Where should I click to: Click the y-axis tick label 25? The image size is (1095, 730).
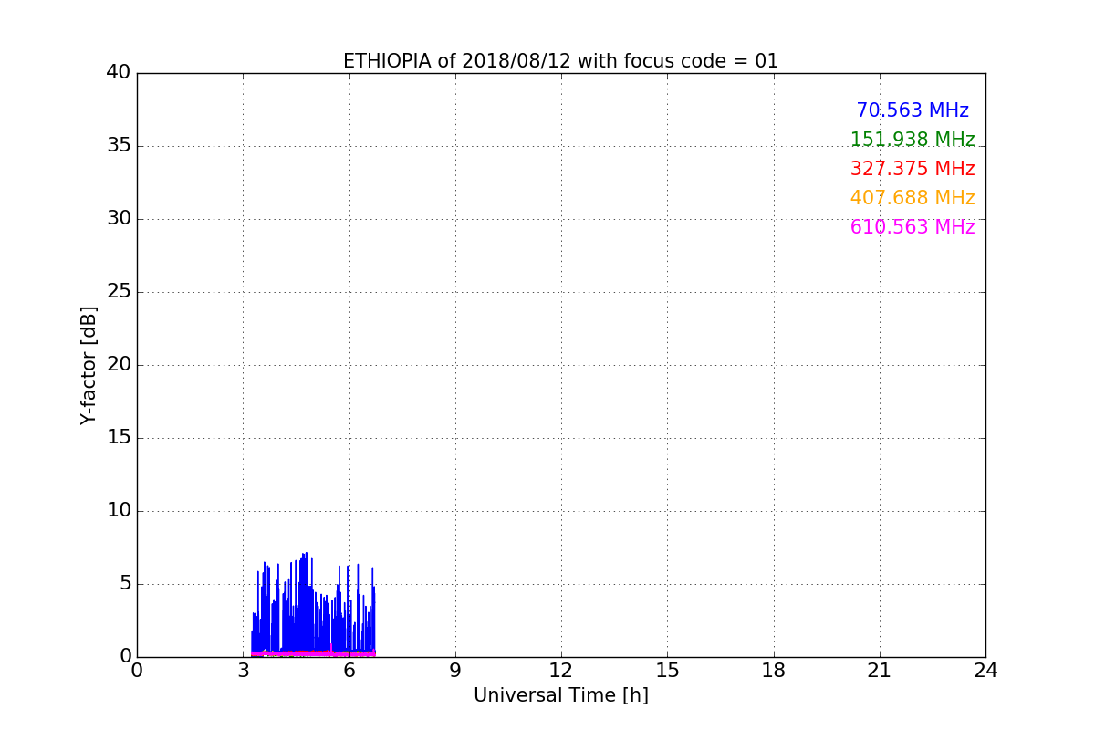119,292
